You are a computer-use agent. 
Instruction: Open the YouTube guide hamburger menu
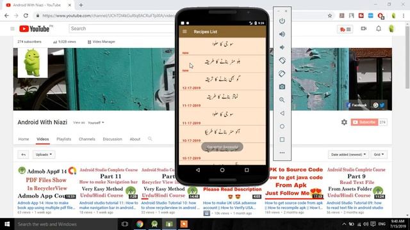click(12, 29)
